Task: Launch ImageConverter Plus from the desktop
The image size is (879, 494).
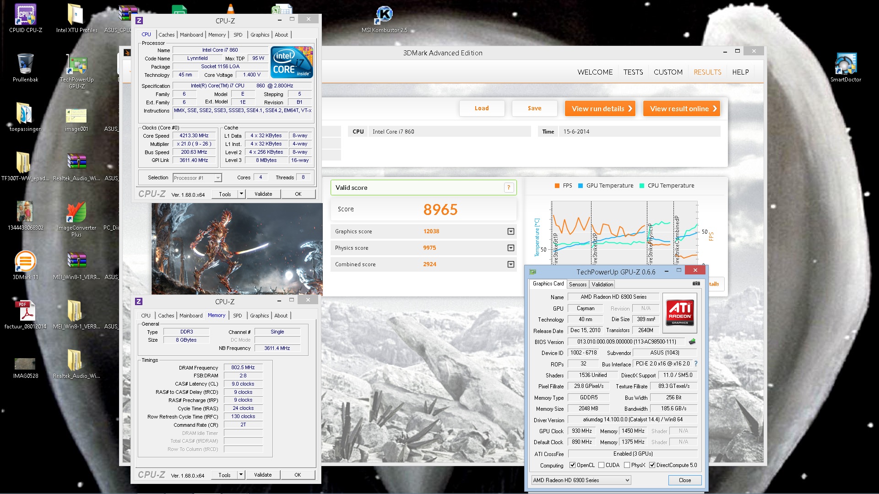Action: (76, 219)
